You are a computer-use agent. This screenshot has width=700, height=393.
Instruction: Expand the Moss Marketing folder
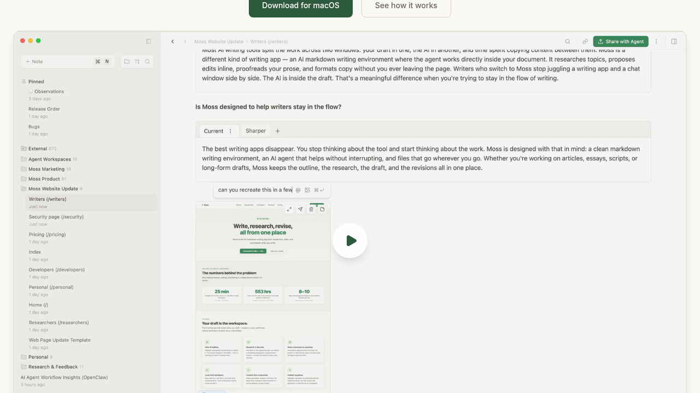pos(46,169)
